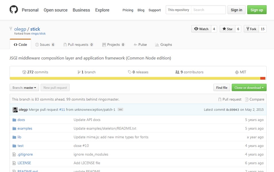Click olegp's avatar in latest commit row
Screen dimensions: 274x172
[x=15, y=110]
